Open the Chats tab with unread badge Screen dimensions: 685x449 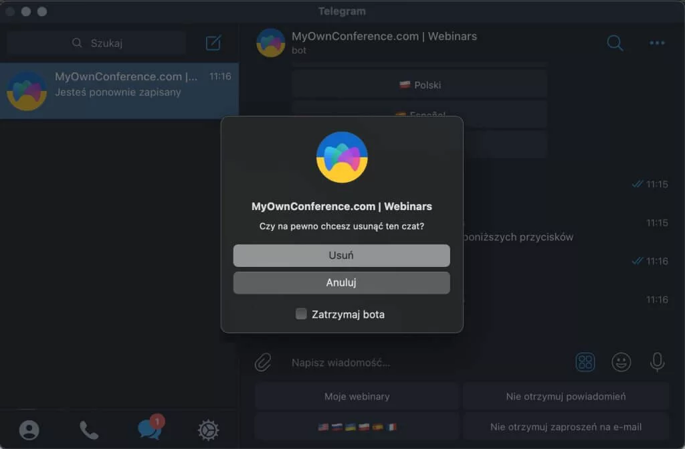tap(151, 428)
